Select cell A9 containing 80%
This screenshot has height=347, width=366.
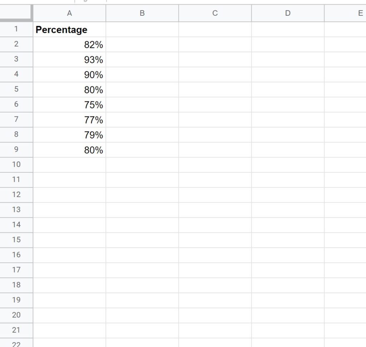(x=70, y=150)
